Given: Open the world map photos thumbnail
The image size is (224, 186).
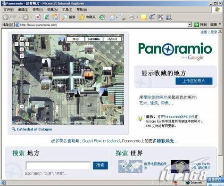Looking at the screenshot, I should pos(130,166).
